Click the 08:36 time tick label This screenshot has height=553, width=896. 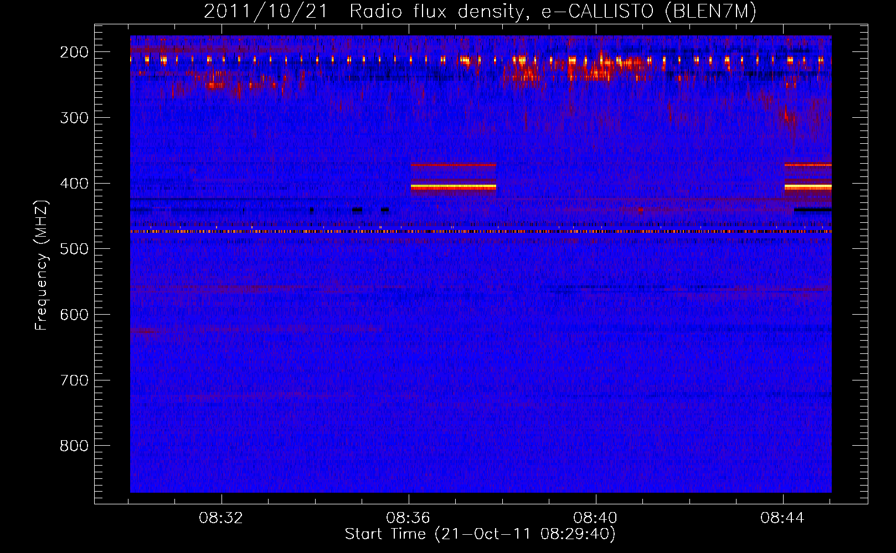408,518
